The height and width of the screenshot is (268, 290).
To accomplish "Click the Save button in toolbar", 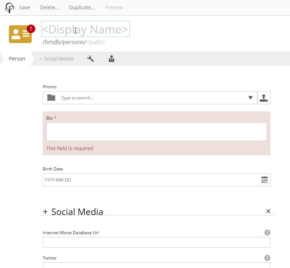I will pos(25,7).
